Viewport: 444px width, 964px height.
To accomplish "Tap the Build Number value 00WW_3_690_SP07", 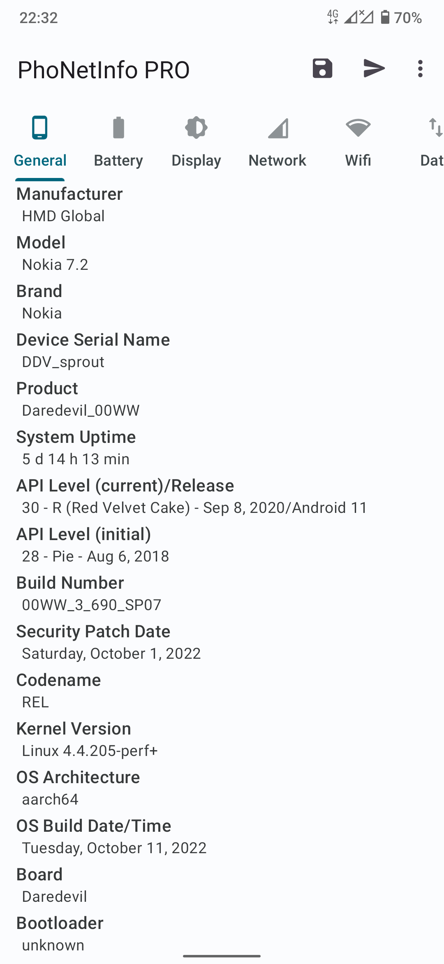I will pyautogui.click(x=92, y=605).
